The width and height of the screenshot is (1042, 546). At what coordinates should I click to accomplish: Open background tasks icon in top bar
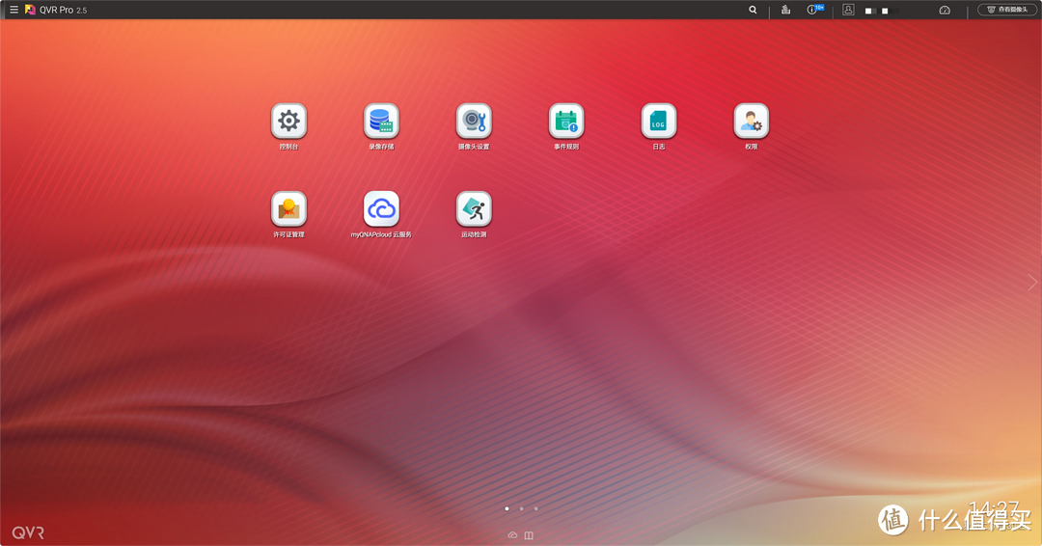[x=785, y=10]
